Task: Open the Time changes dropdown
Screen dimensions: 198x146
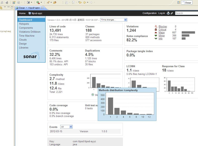Action: (114, 20)
